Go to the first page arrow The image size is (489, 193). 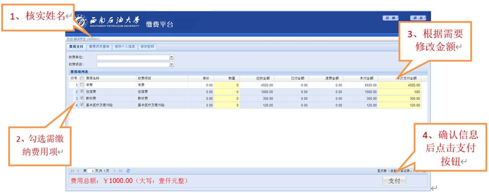73,171
